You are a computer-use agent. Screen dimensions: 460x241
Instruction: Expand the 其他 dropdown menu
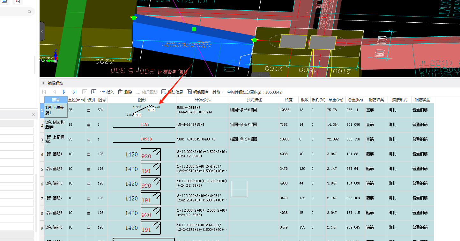[218, 92]
